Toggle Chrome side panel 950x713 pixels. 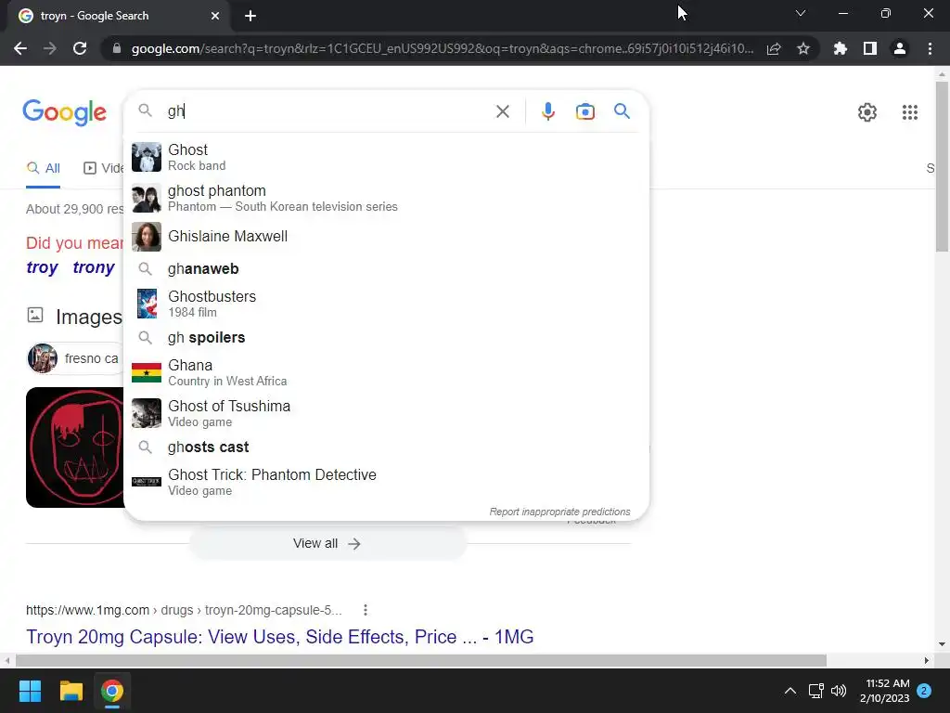(x=870, y=48)
